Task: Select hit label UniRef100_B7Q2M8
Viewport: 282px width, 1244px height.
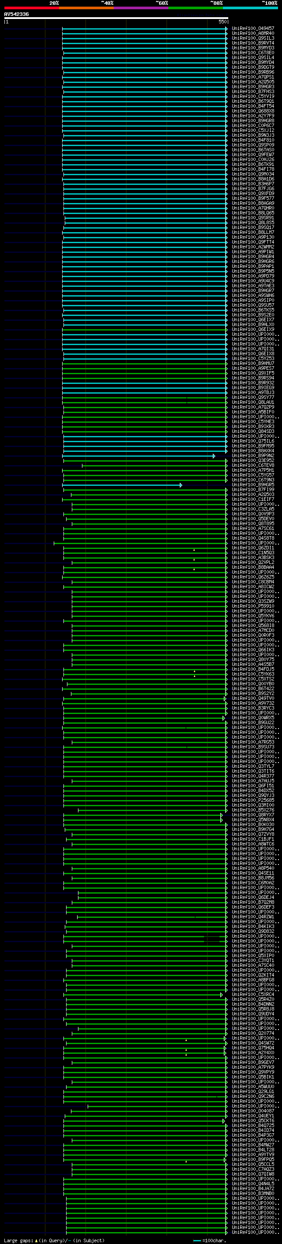Action: pyautogui.click(x=253, y=902)
